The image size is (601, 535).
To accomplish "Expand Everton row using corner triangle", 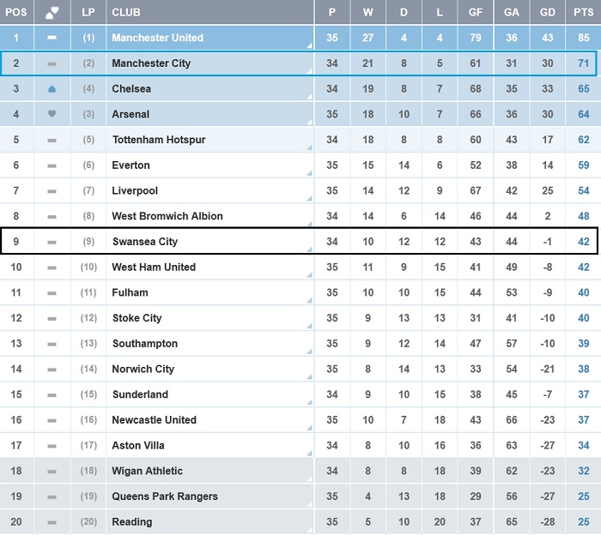I will click(308, 173).
